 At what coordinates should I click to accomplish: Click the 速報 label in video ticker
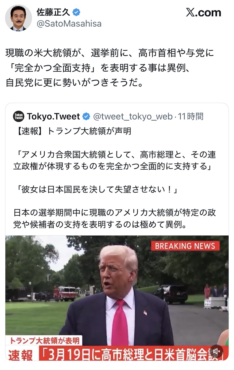(20, 354)
